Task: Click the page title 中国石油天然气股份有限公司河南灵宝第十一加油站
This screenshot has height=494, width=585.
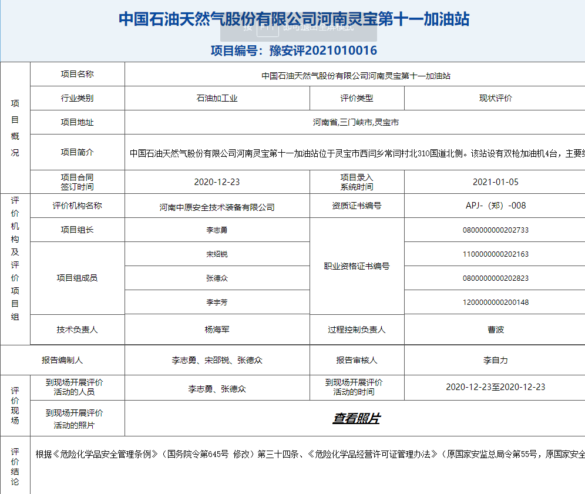Action: 294,19
